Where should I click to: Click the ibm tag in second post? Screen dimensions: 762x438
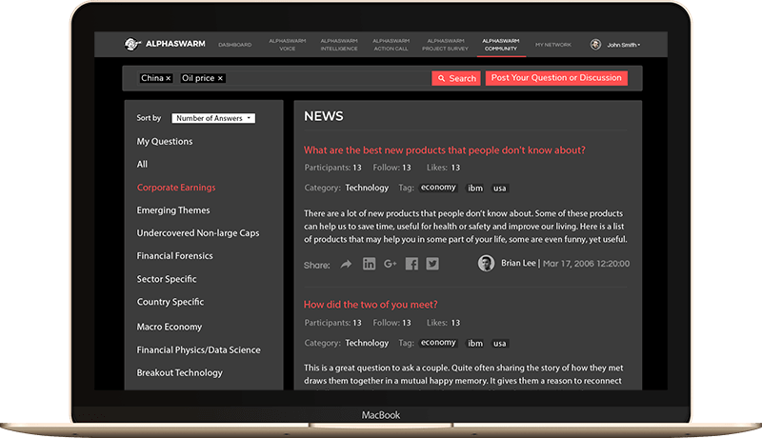coord(475,344)
